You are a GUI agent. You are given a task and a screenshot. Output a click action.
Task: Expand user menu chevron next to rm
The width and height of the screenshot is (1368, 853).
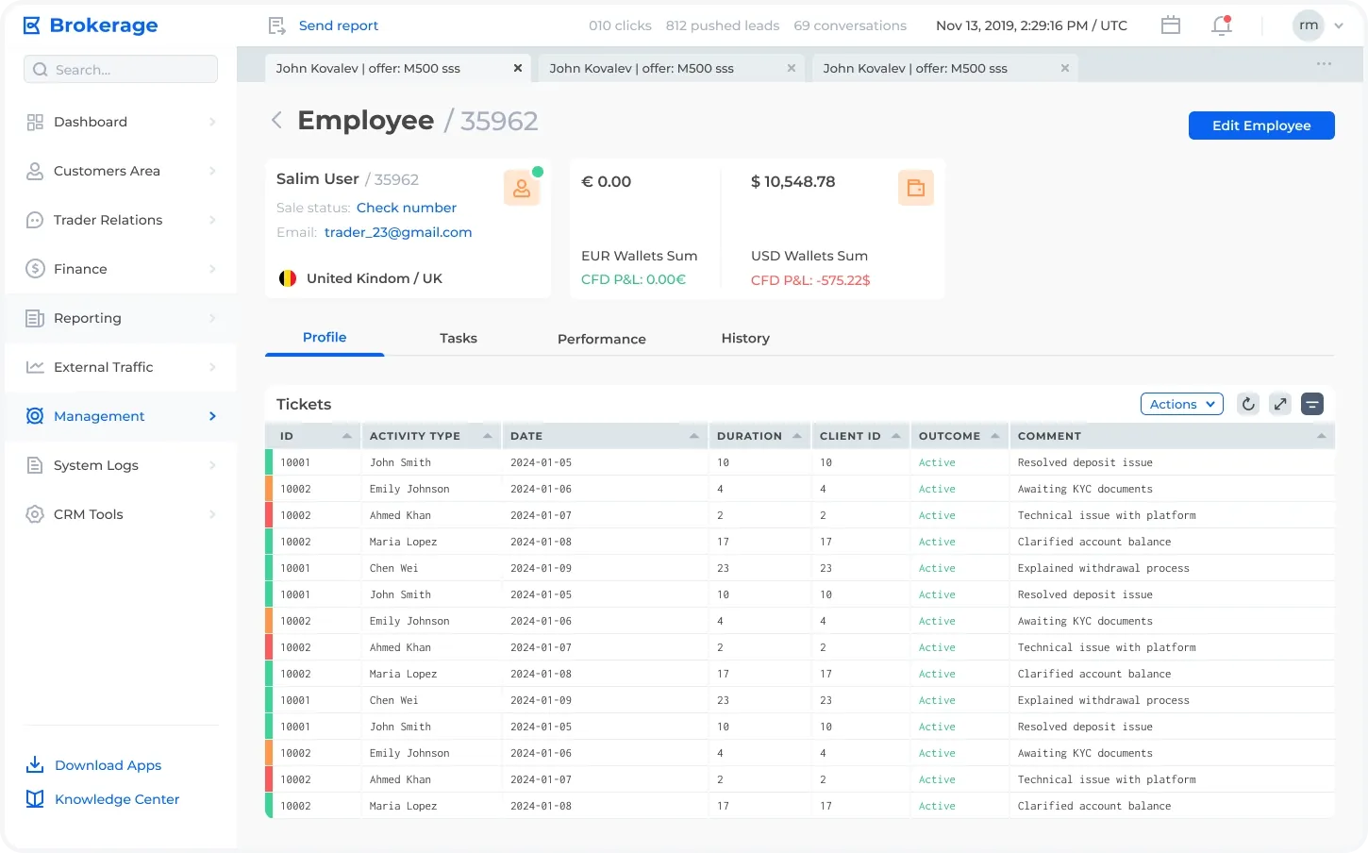[x=1339, y=25]
